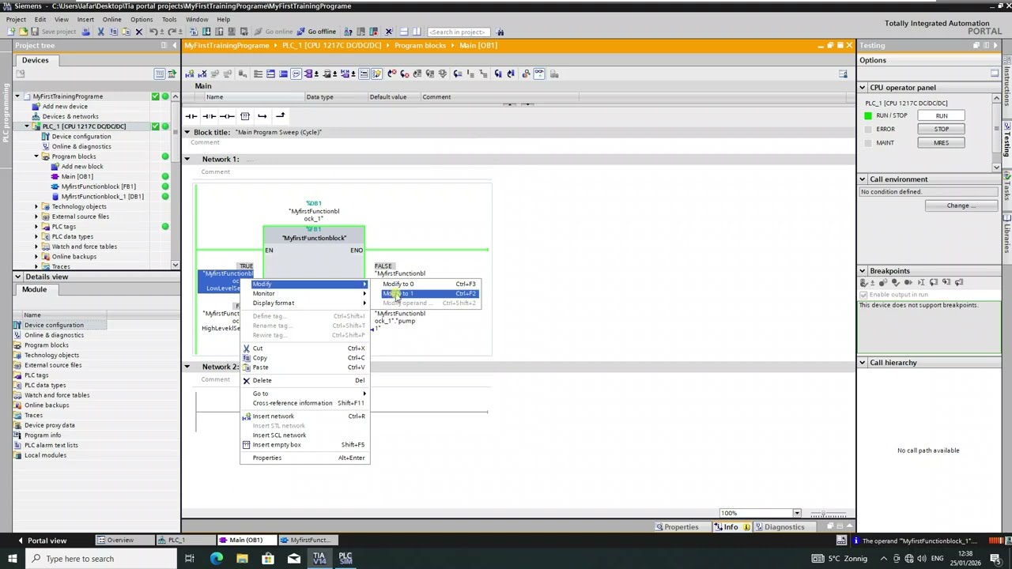Collapse the Call hierarchy section
Viewport: 1012px width, 569px height.
(863, 363)
